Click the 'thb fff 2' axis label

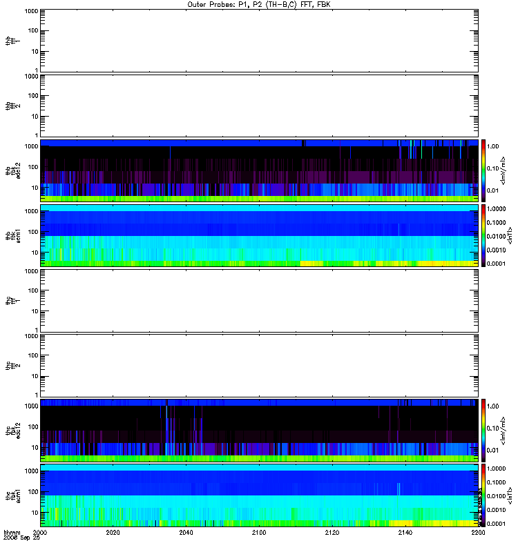click(12, 106)
